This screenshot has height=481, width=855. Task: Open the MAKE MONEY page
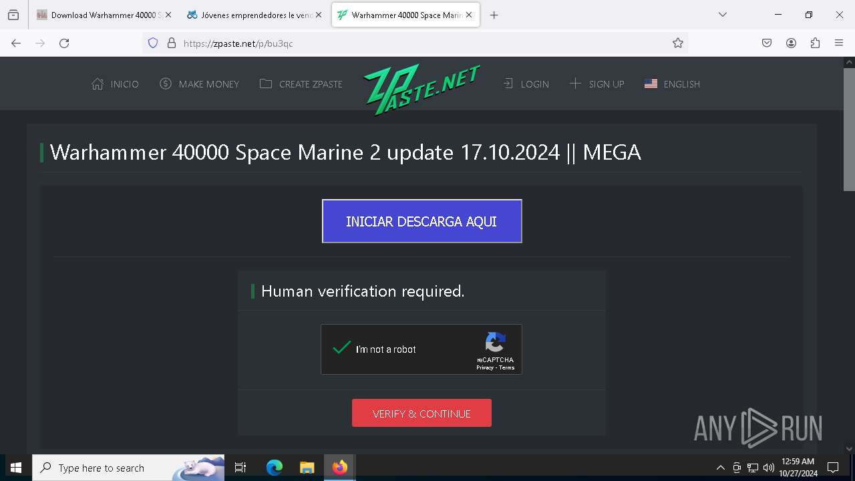(199, 84)
